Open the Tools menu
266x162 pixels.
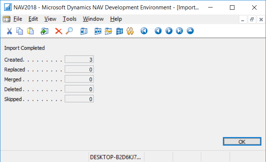[x=70, y=19]
